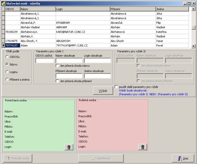This screenshot has width=197, height=164.
Task: Click the table scrollbar up arrow
Action: coord(193,9)
